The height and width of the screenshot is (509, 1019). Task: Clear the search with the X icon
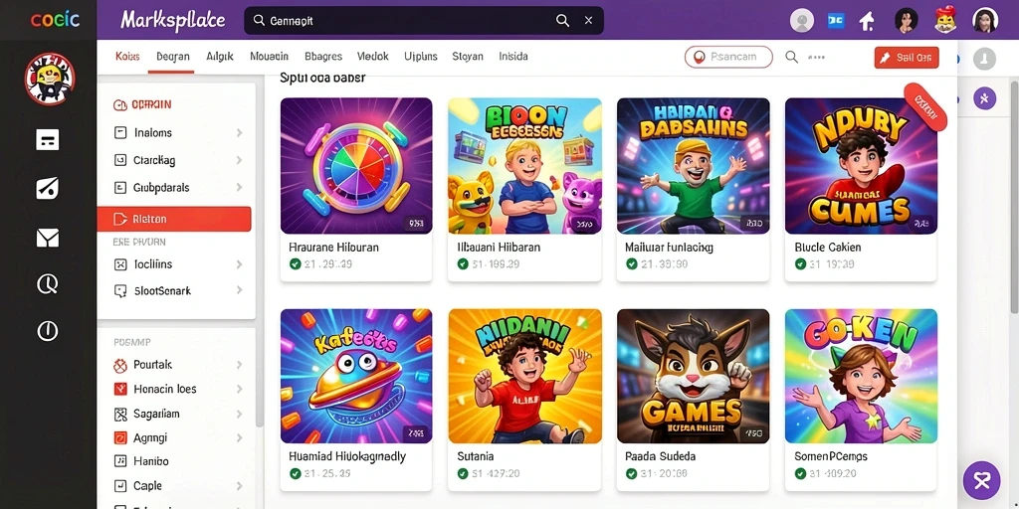pyautogui.click(x=588, y=21)
